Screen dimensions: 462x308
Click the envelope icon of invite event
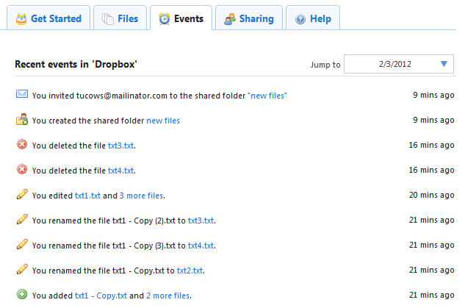tap(22, 94)
